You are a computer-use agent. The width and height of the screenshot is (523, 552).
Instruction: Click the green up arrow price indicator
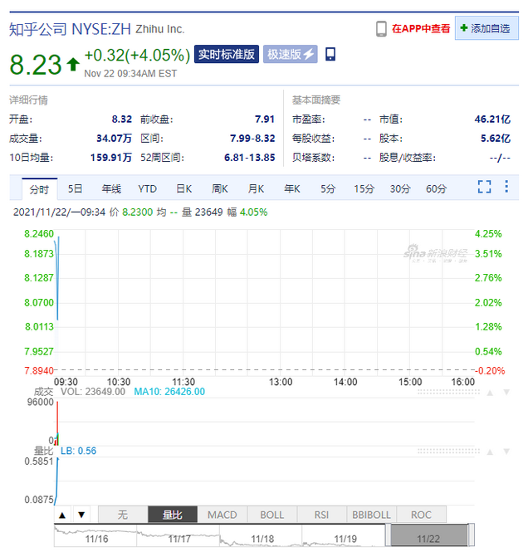(x=73, y=64)
